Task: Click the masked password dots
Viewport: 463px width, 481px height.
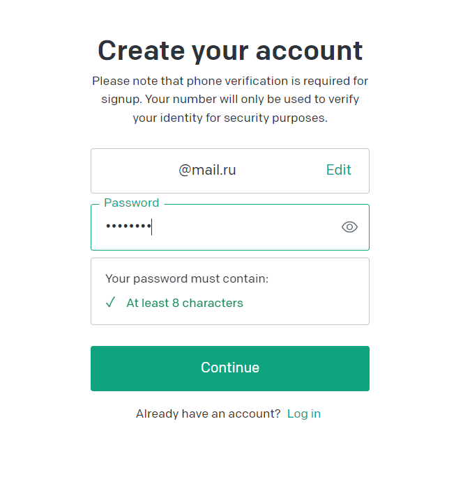Action: pyautogui.click(x=128, y=226)
